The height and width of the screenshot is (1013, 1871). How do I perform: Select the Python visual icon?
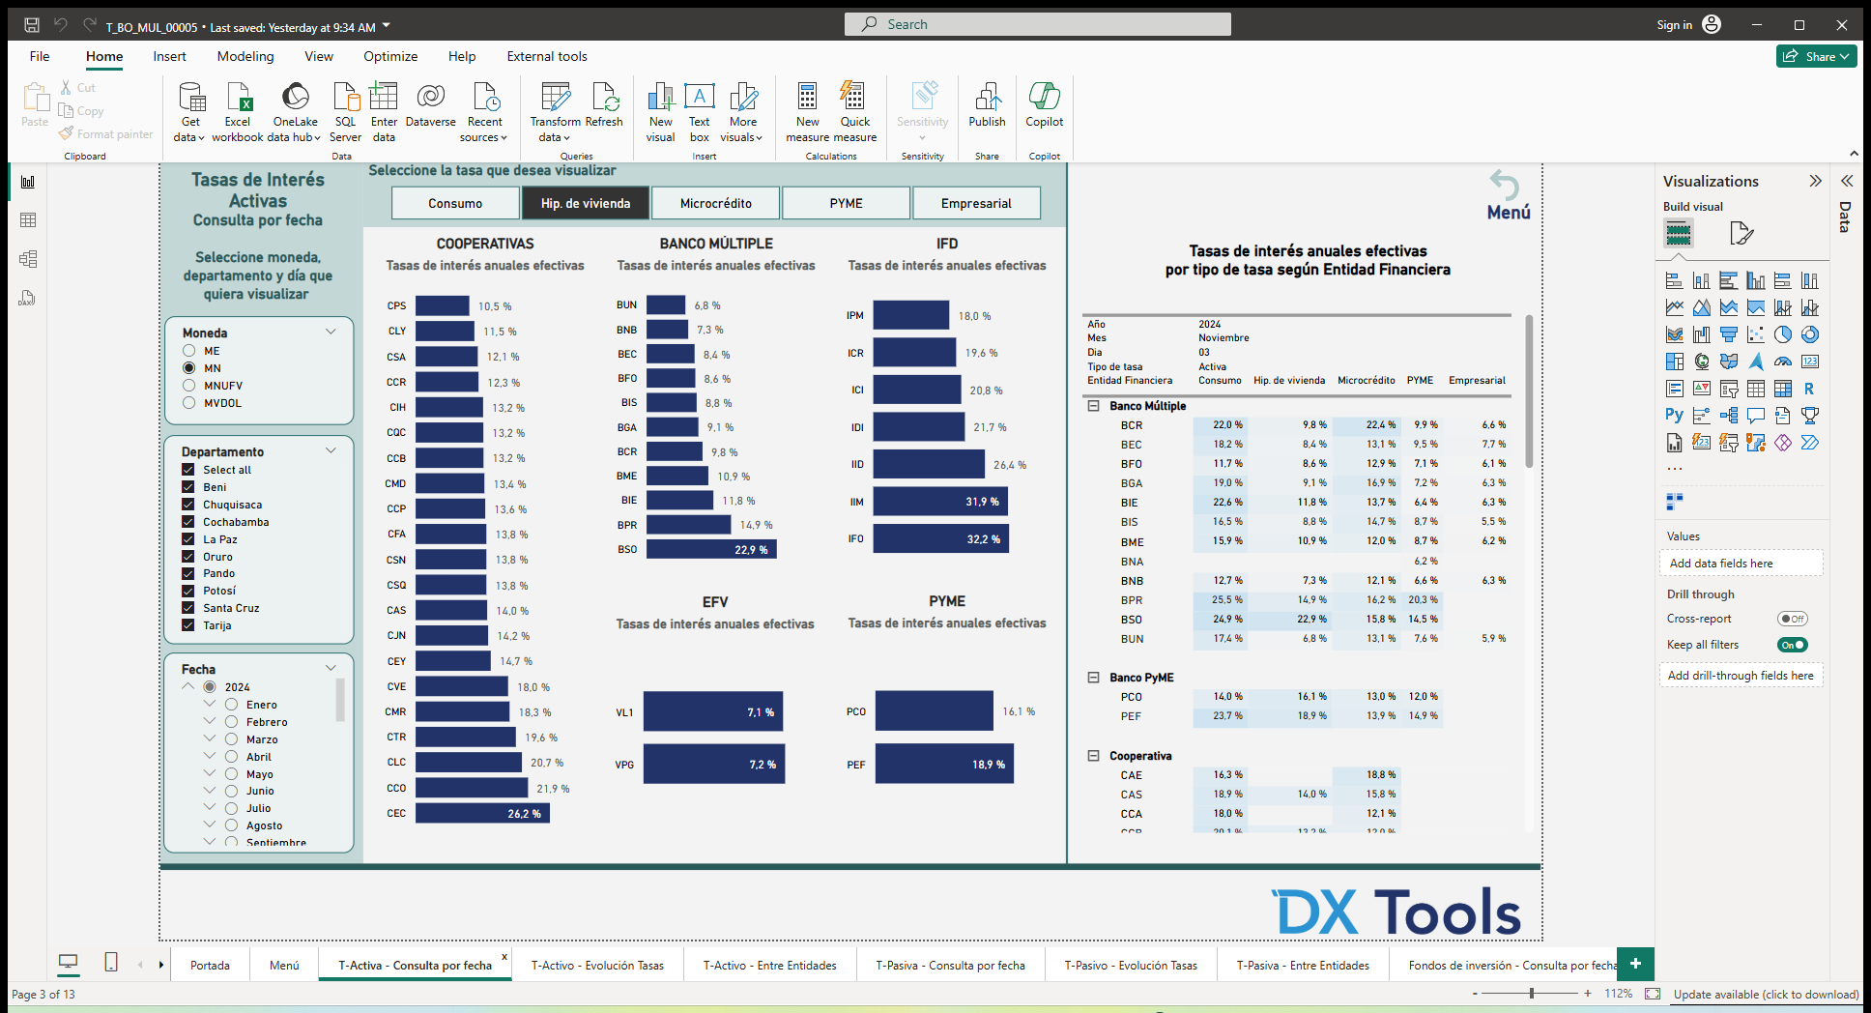[1674, 415]
